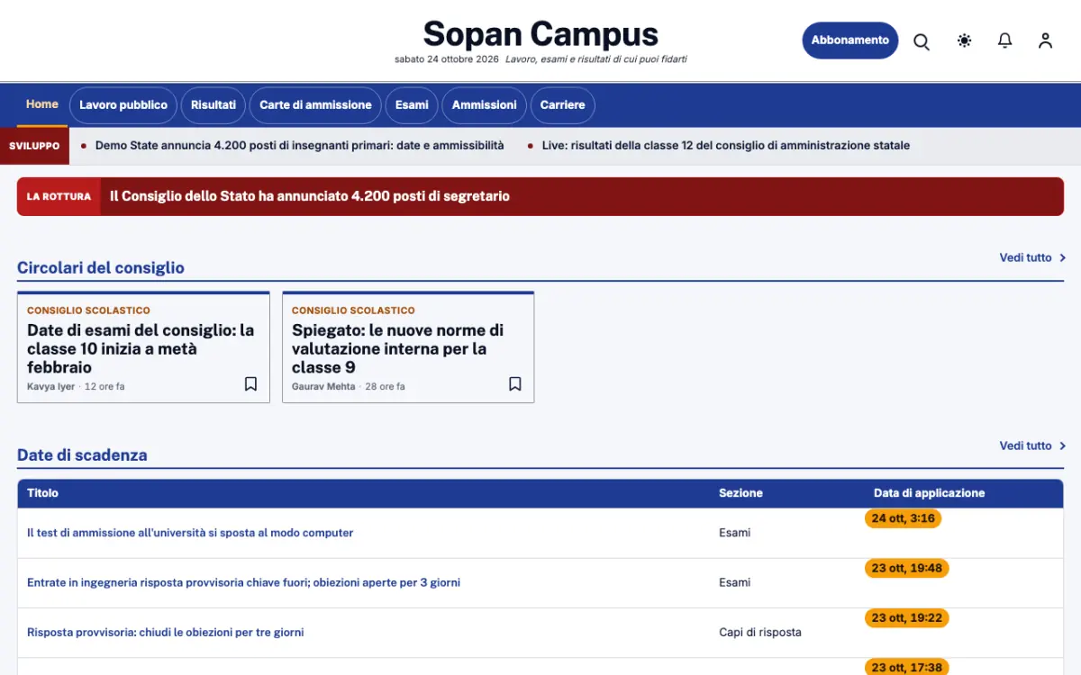
Task: Click the 'Circolari del consiglio' section heading
Action: click(x=101, y=267)
